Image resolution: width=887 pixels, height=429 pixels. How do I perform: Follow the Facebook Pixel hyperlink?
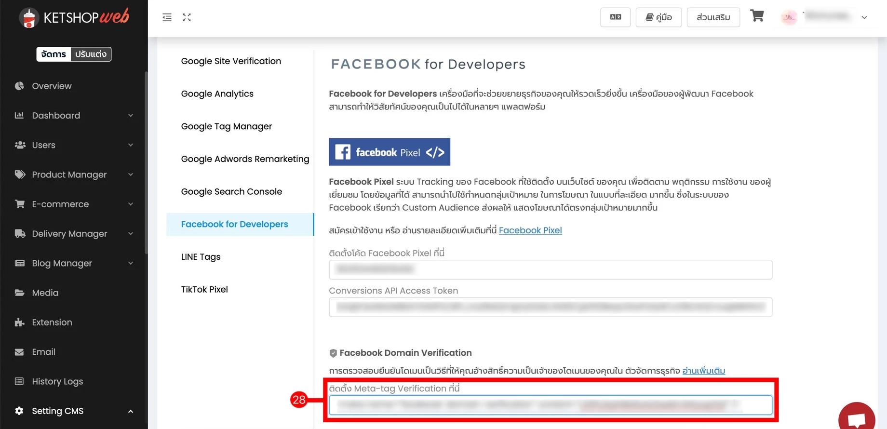(x=530, y=230)
